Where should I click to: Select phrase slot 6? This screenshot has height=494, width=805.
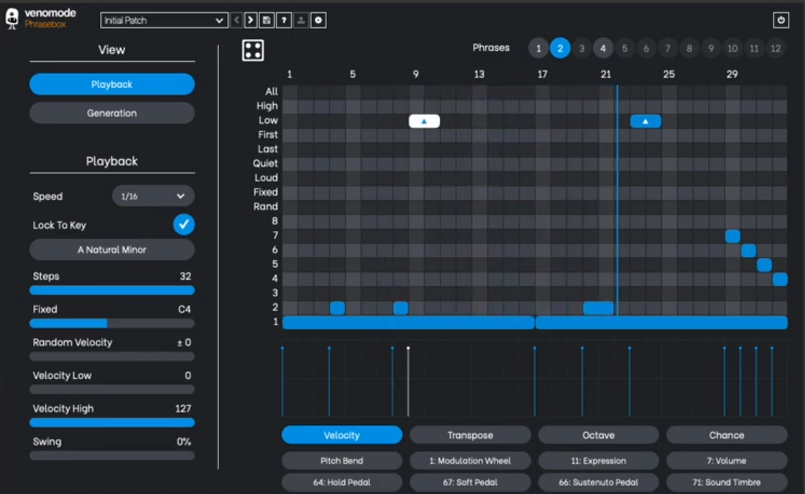pyautogui.click(x=646, y=48)
